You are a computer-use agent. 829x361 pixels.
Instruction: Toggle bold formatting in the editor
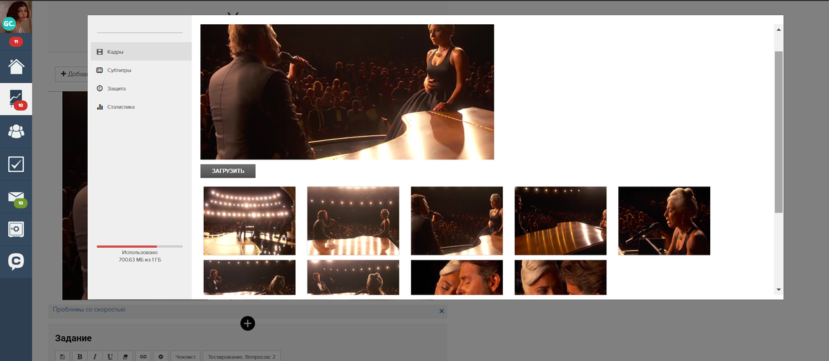click(79, 357)
